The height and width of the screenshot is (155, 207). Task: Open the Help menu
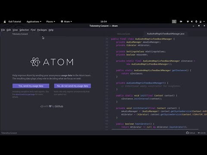[x=51, y=30]
